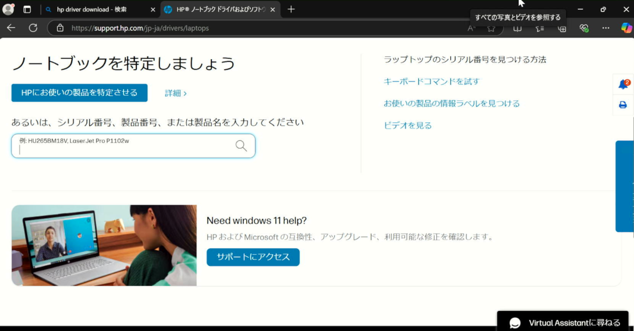Viewport: 634px width, 331px height.
Task: Open the Edge profile avatar
Action: [8, 9]
